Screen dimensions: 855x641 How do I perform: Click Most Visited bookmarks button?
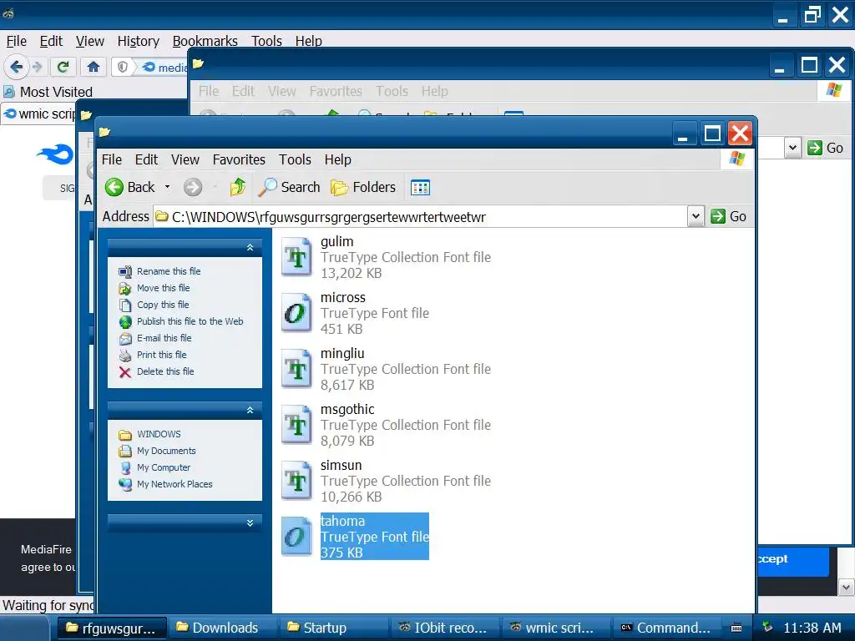point(48,92)
